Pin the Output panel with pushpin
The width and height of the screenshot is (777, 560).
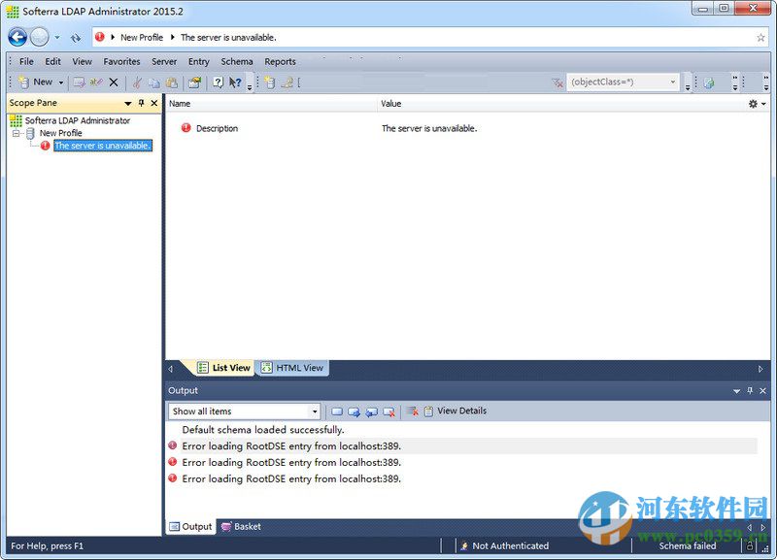pos(750,391)
